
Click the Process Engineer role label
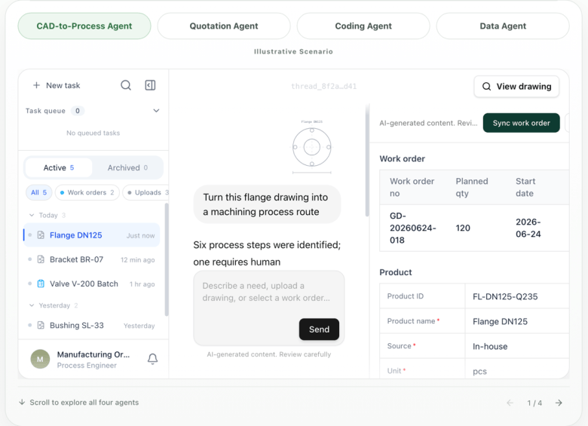[x=87, y=365]
